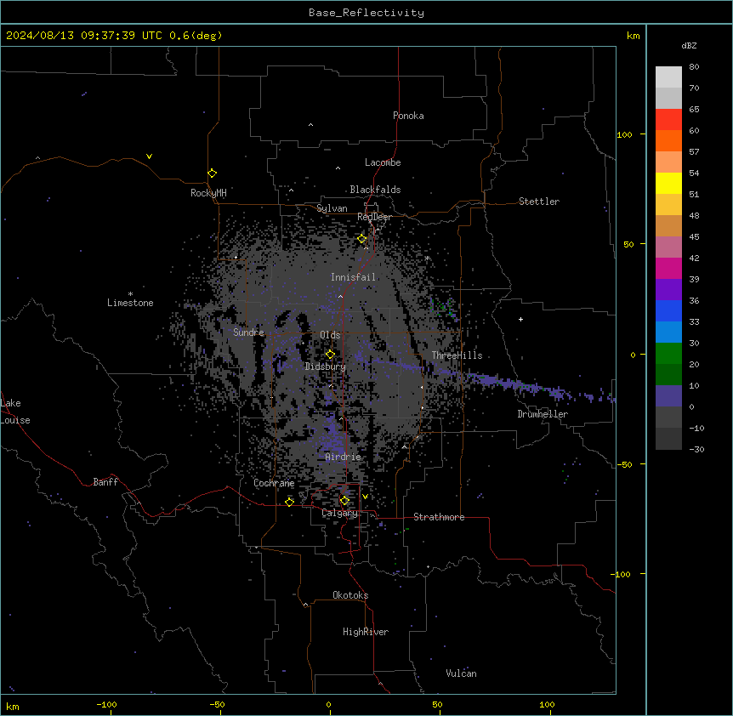This screenshot has width=733, height=716.
Task: Click the yellow diamond marker near Cochrane
Action: [x=289, y=502]
